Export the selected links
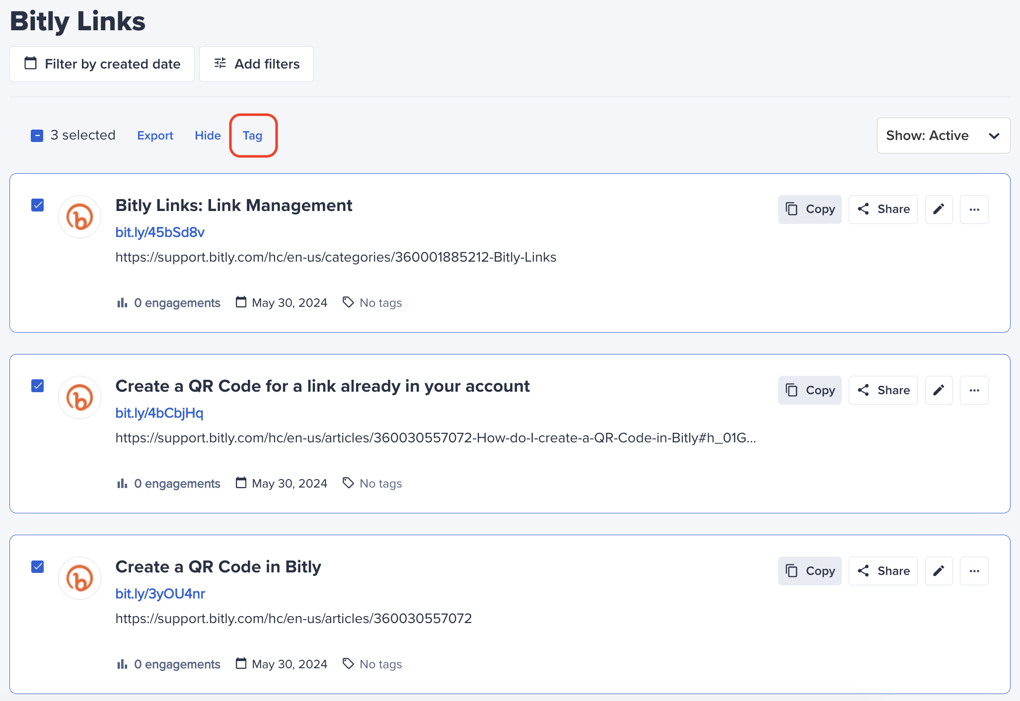 coord(155,136)
